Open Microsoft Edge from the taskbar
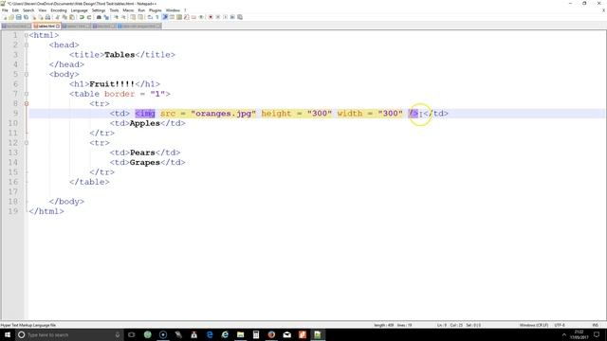607x341 pixels. click(x=210, y=334)
